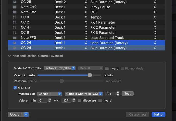Click the max value field showing 127
176x121 pixels.
66,101
